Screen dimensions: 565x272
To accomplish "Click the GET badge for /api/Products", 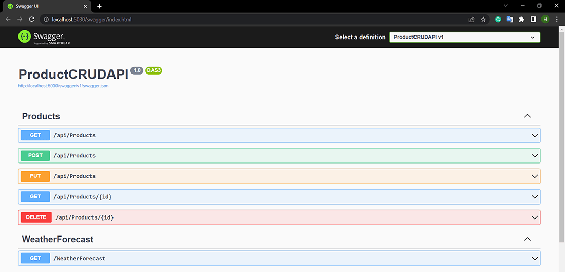I will point(35,135).
